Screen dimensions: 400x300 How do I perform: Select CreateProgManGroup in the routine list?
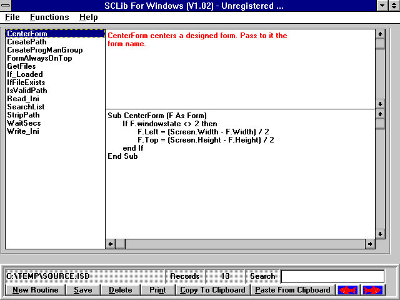click(44, 50)
